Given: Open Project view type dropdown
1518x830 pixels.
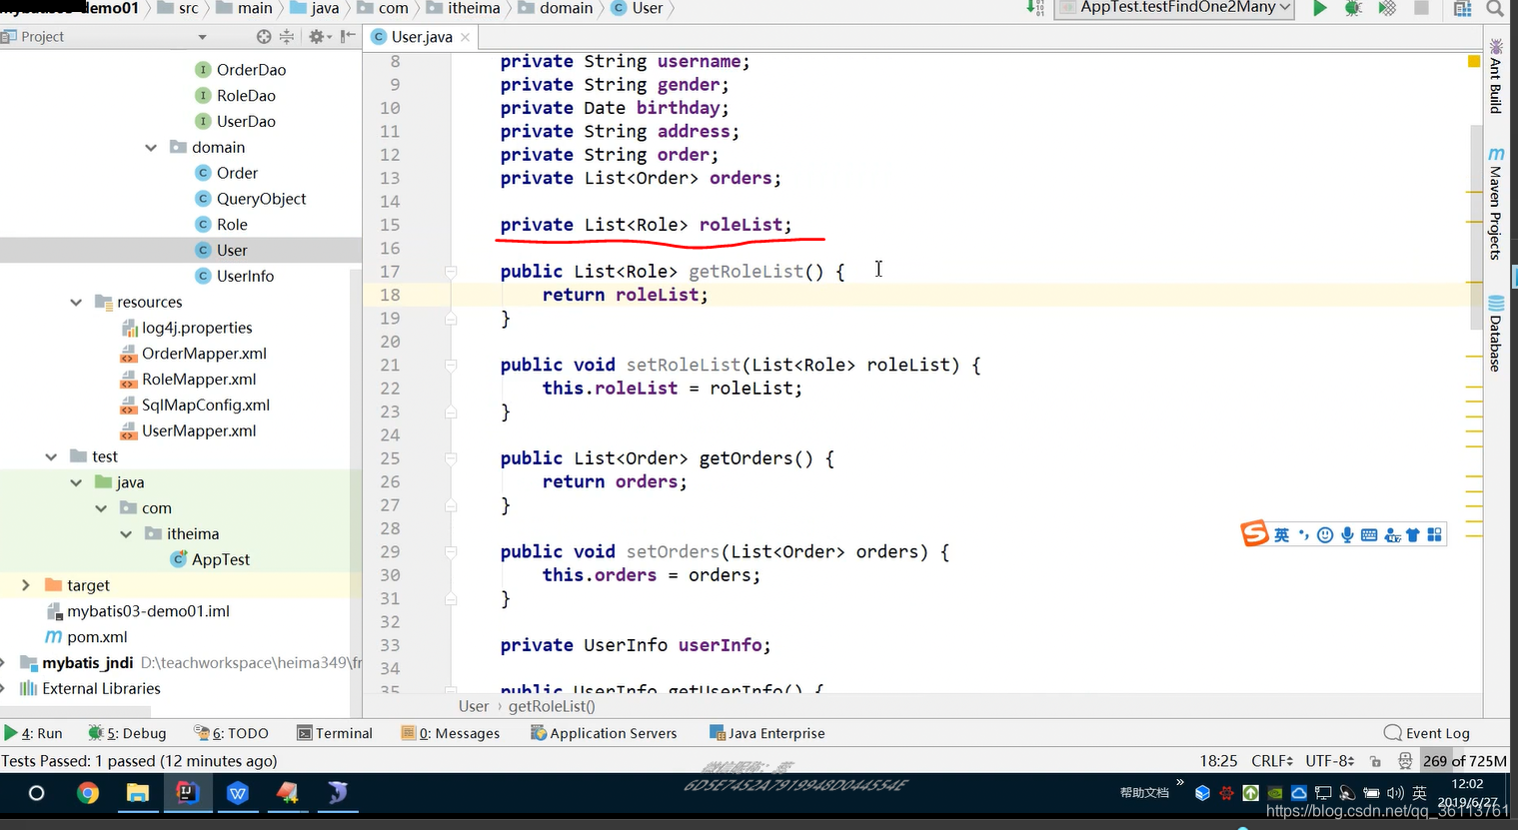Looking at the screenshot, I should pyautogui.click(x=202, y=37).
